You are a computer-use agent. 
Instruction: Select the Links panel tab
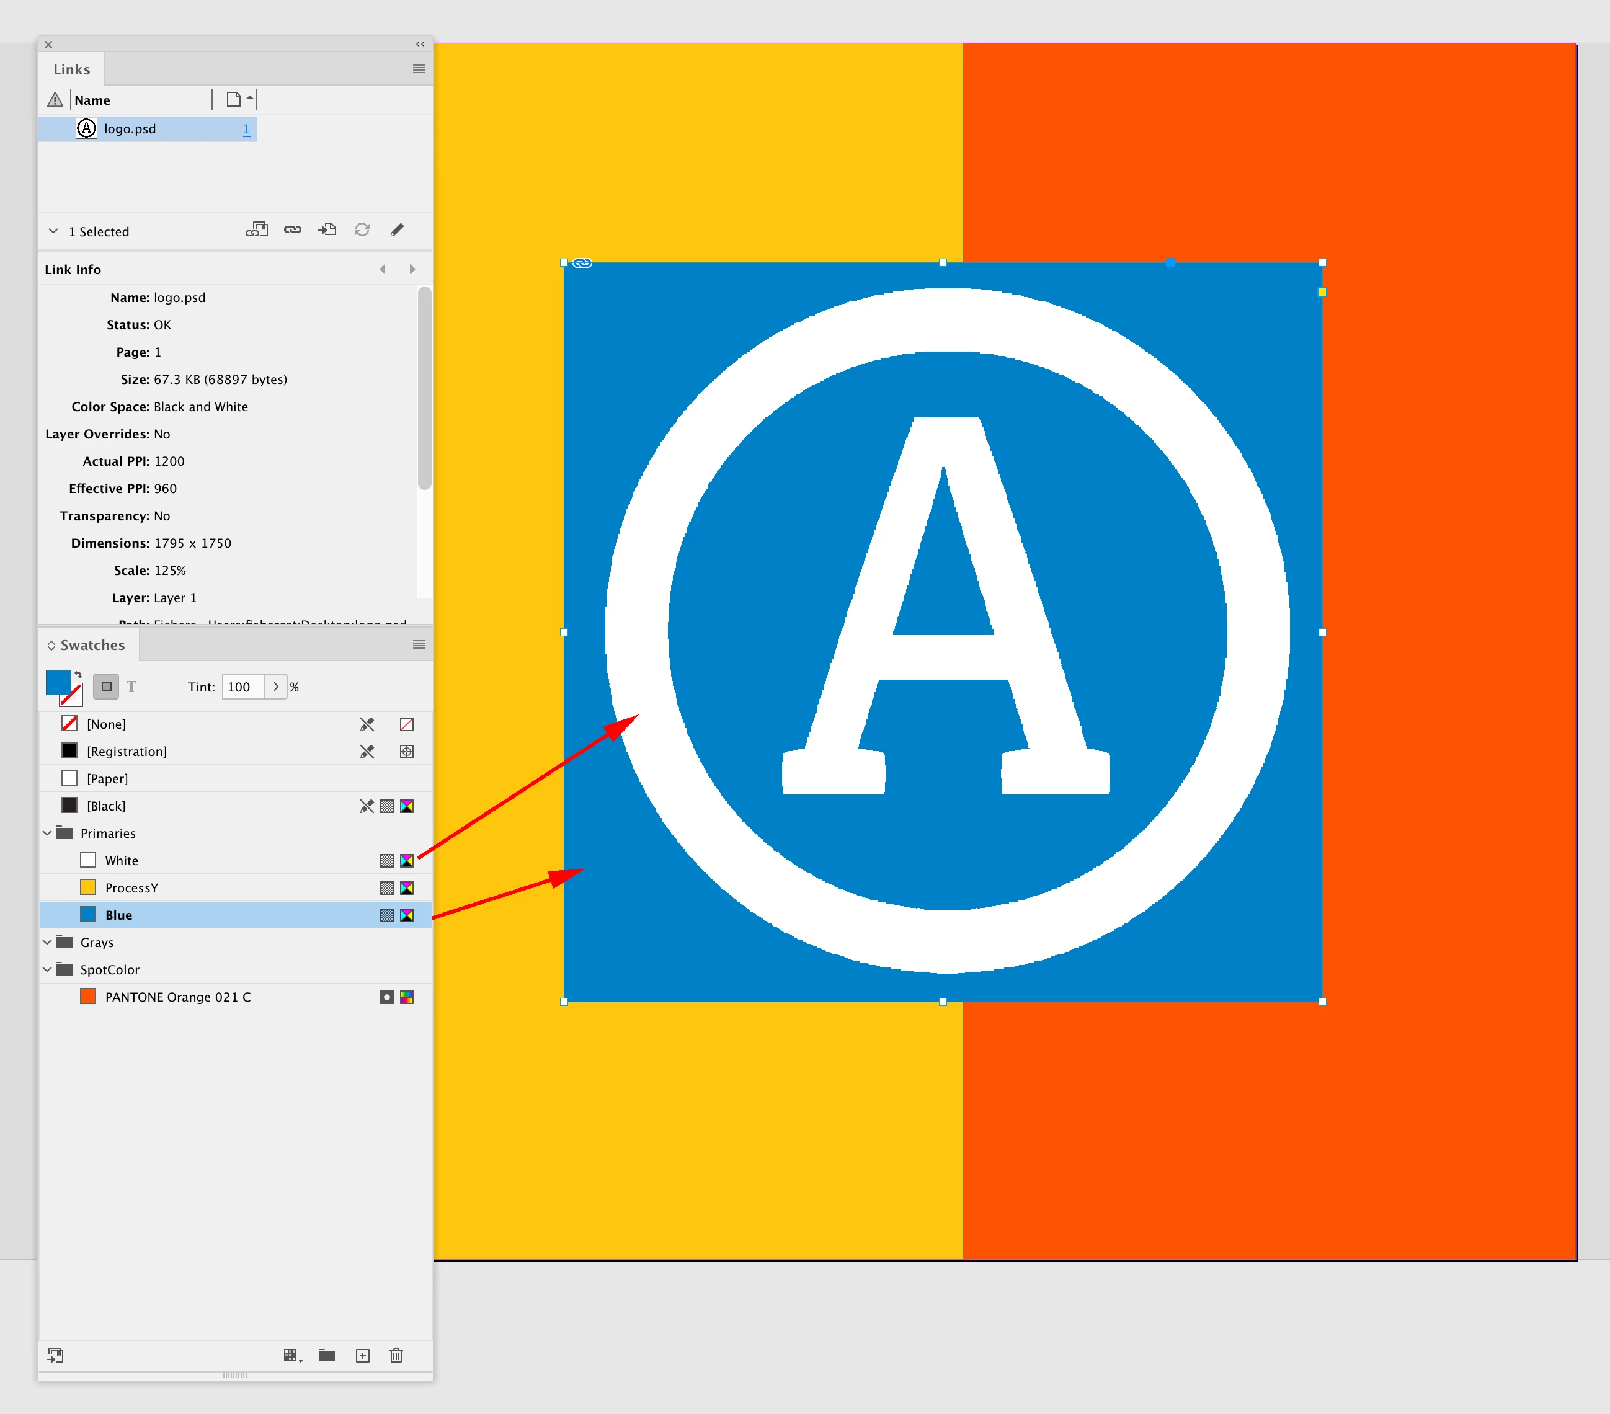tap(72, 69)
